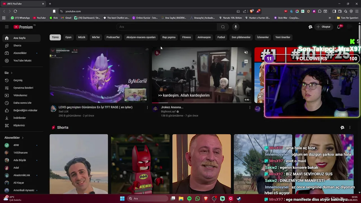Open the Sad LUX channel link

pos(64,112)
